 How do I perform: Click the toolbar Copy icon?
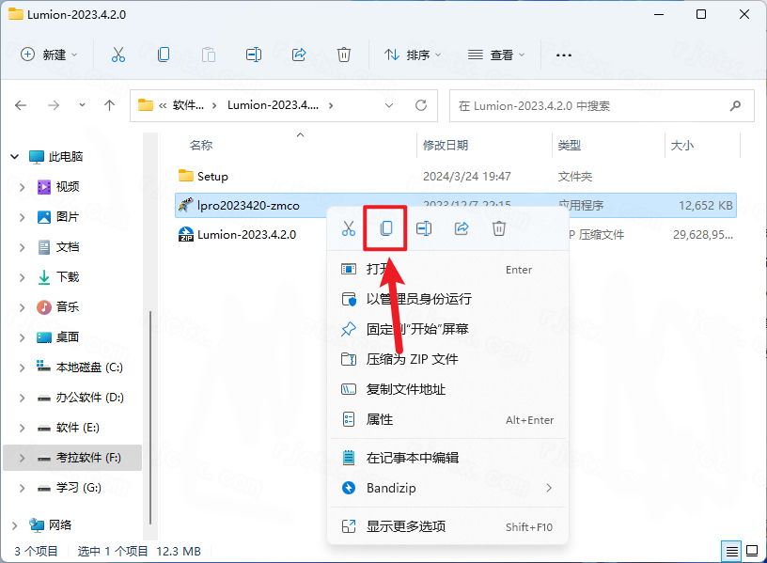(x=164, y=55)
